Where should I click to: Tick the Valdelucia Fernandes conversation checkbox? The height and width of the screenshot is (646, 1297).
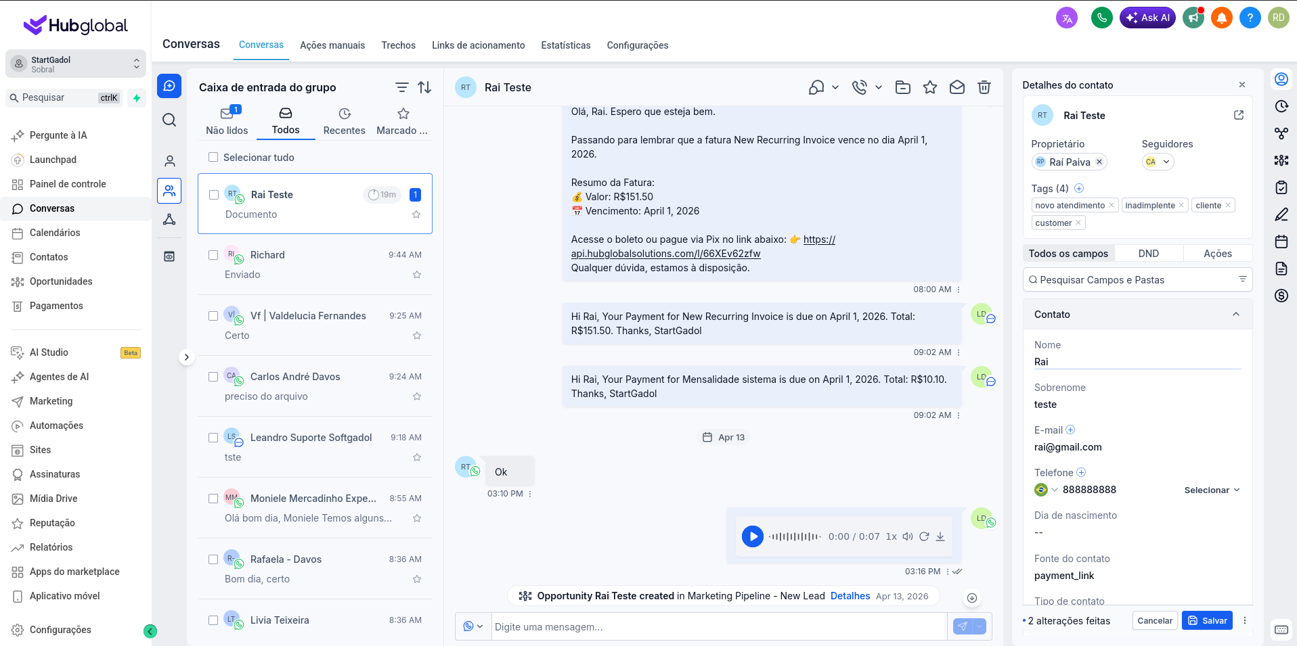213,316
